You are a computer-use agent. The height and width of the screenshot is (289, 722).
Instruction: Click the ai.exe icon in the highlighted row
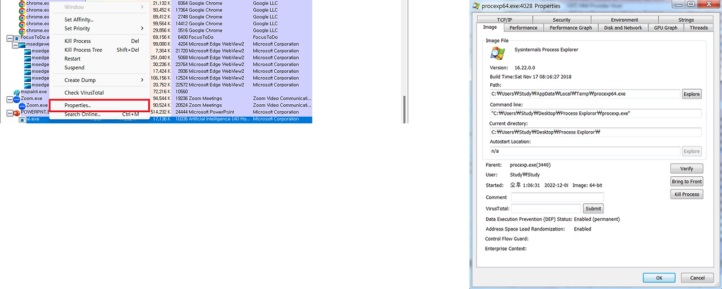pyautogui.click(x=22, y=119)
